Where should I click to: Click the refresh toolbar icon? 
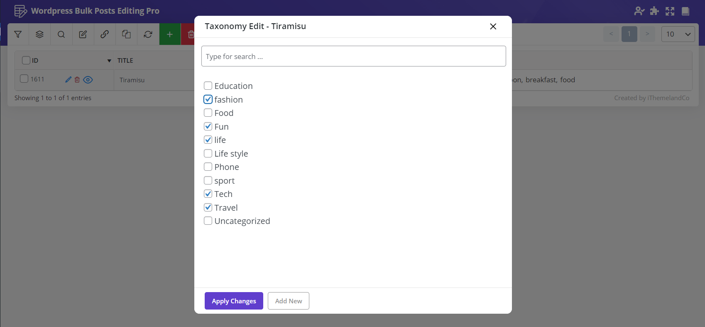[x=148, y=34]
